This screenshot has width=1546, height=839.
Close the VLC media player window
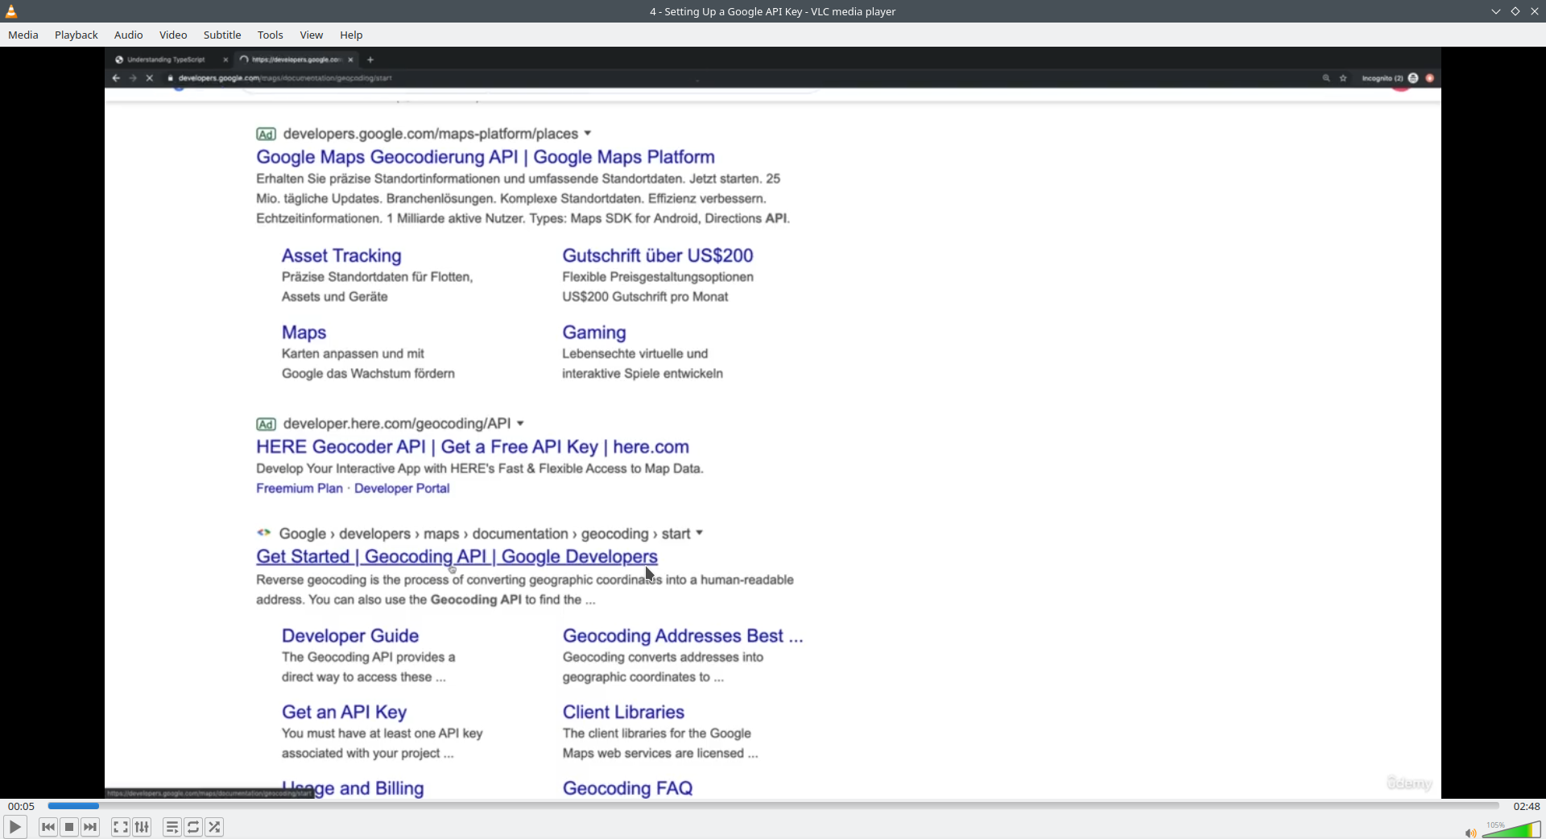click(x=1535, y=11)
